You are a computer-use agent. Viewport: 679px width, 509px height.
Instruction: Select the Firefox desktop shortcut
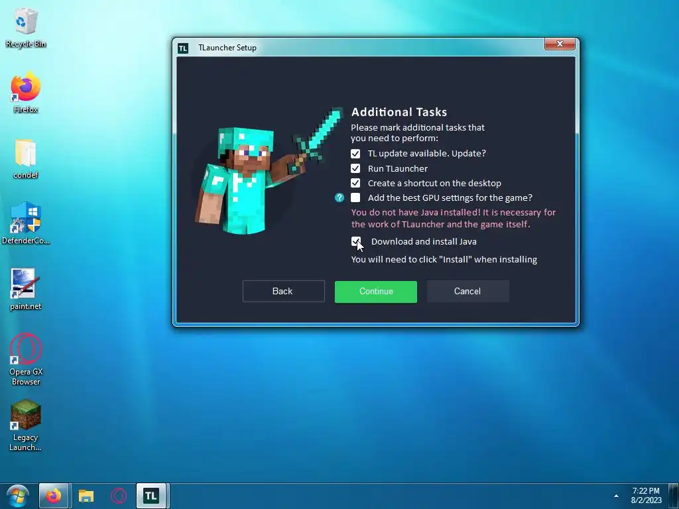click(26, 93)
